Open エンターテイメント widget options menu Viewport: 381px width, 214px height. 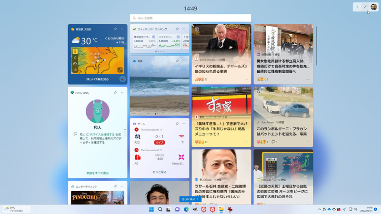tap(122, 186)
